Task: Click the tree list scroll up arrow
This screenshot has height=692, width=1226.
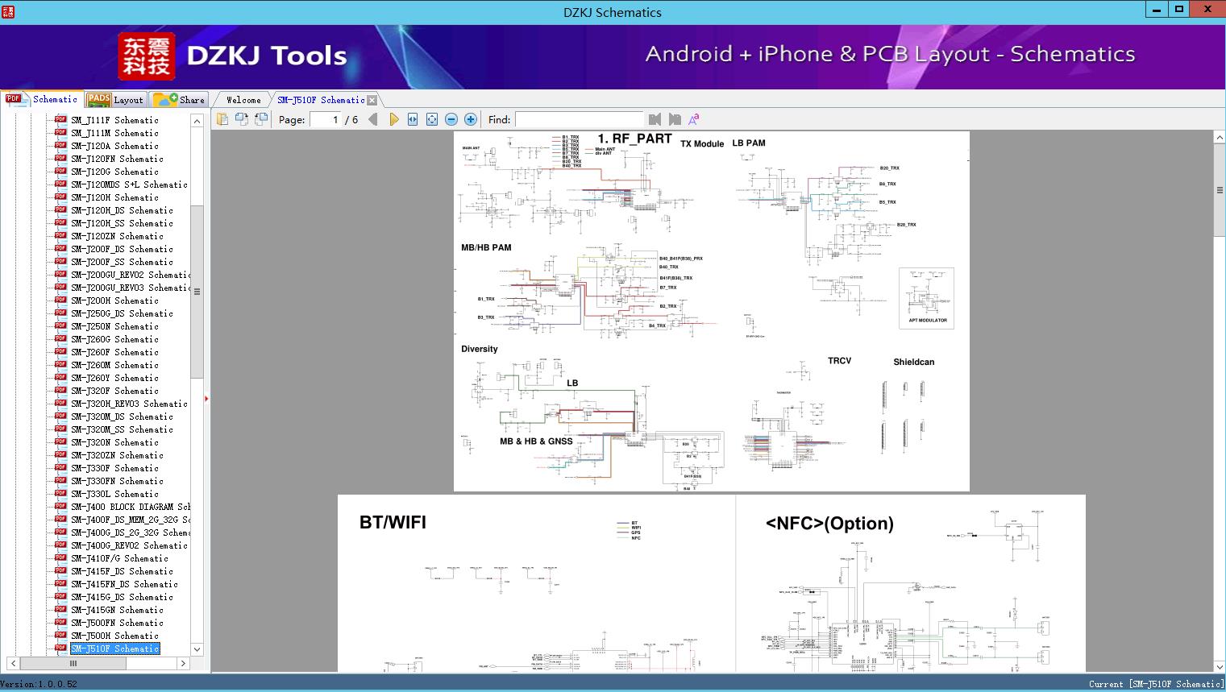Action: tap(197, 121)
